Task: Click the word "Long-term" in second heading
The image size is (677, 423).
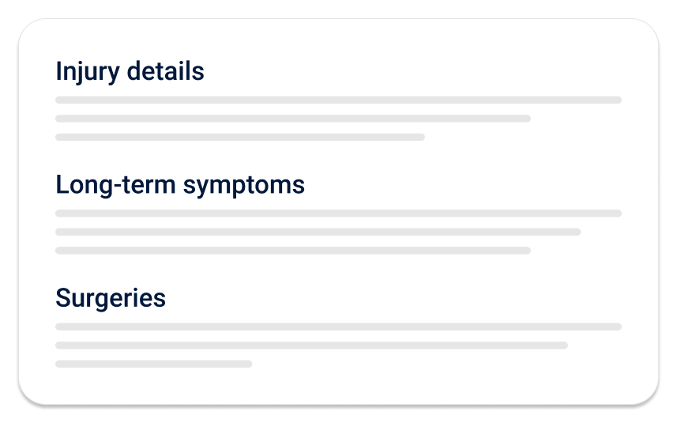Action: tap(115, 186)
